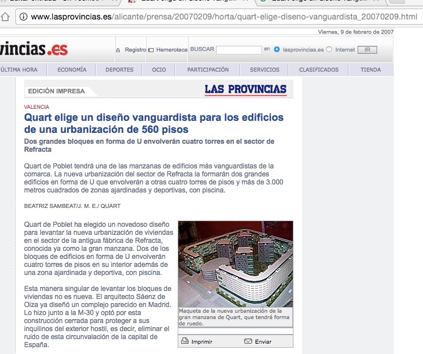423x354 pixels.
Task: Click the building model photo thumbnail
Action: coord(235,264)
